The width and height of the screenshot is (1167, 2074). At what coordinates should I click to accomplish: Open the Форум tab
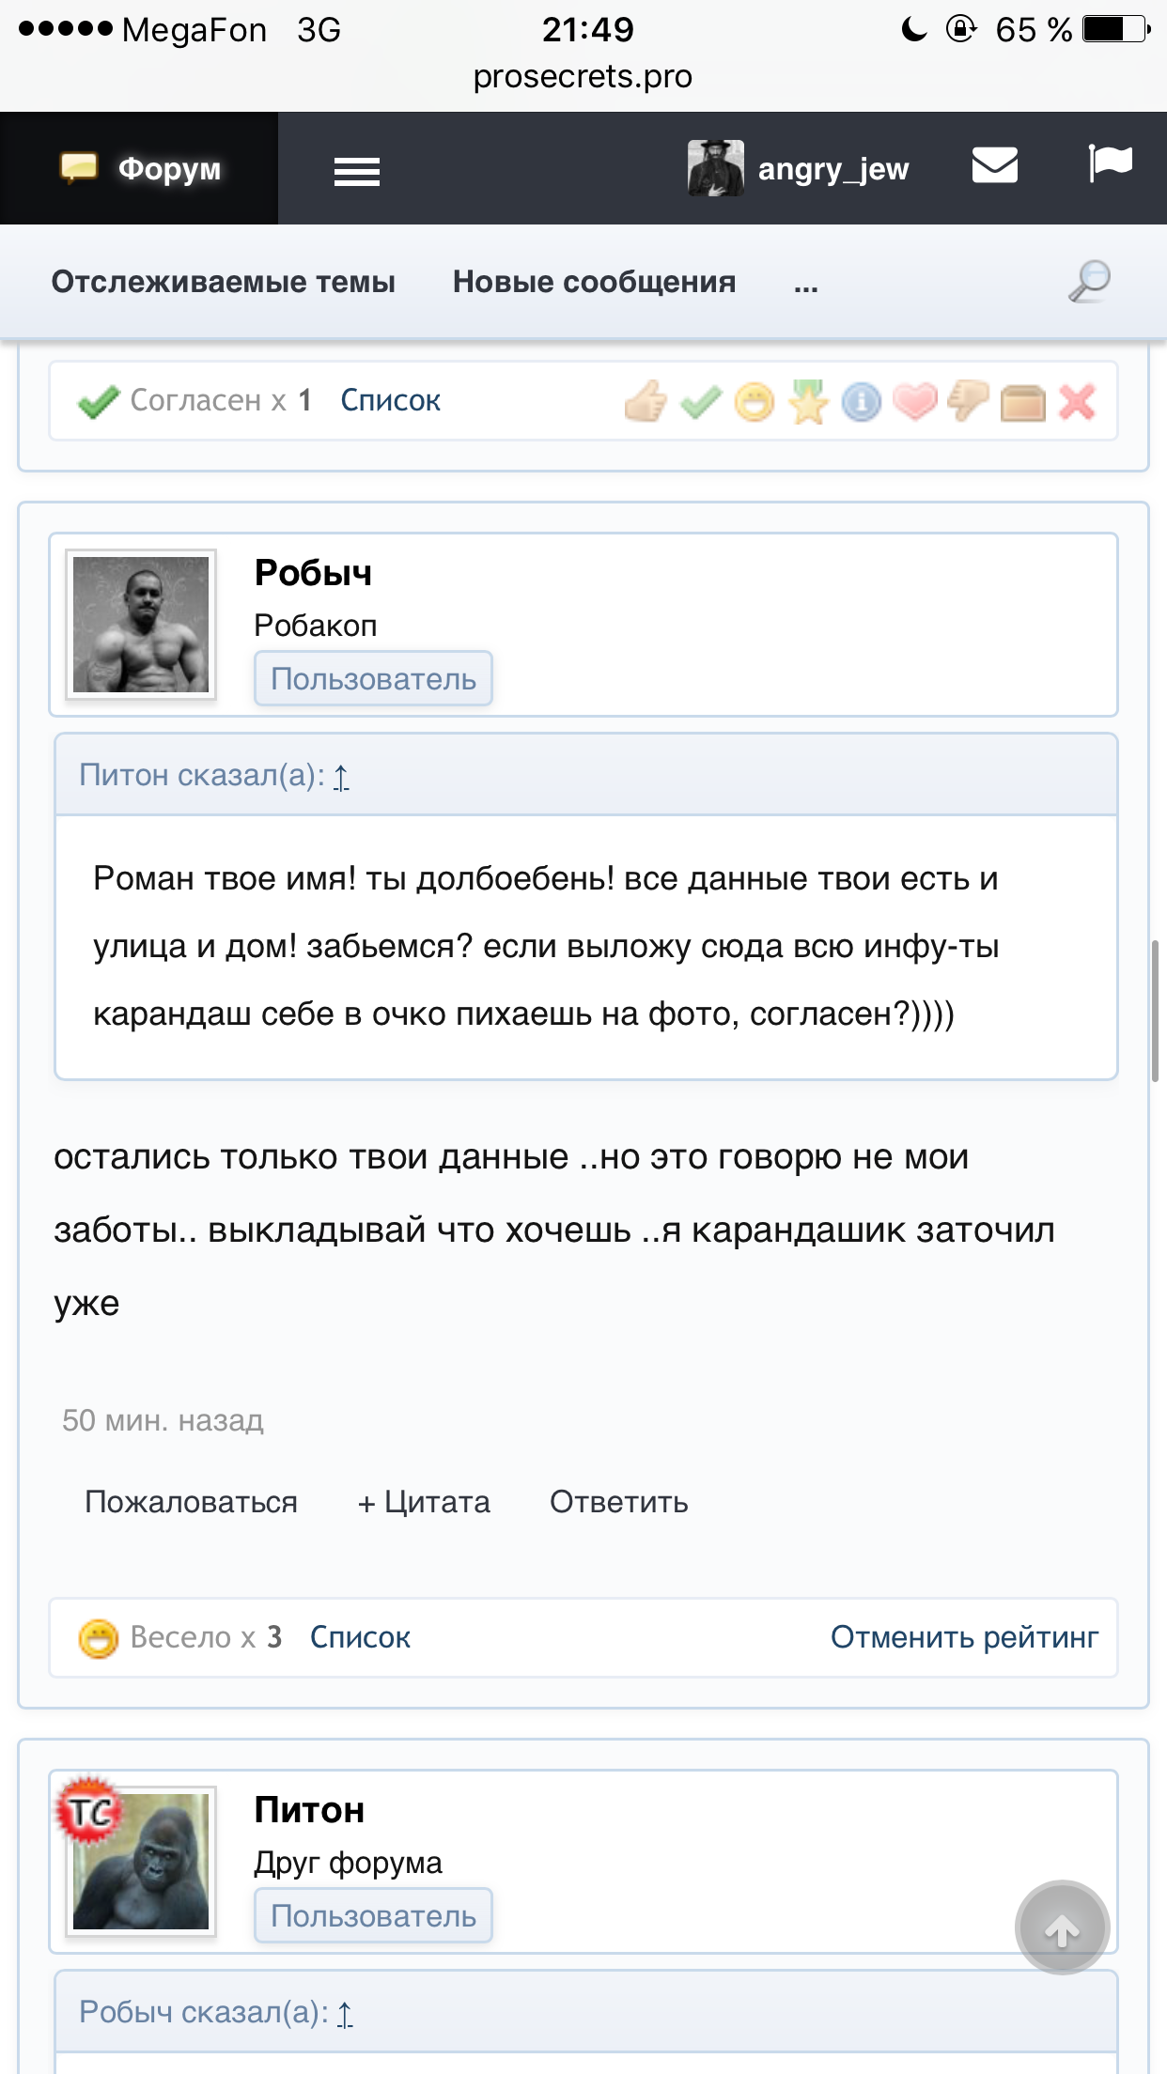[x=140, y=169]
